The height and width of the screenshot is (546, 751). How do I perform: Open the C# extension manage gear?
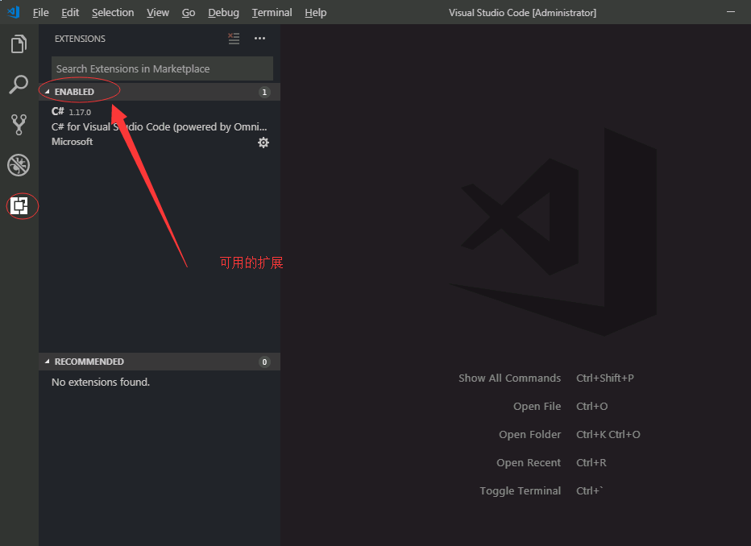coord(263,143)
